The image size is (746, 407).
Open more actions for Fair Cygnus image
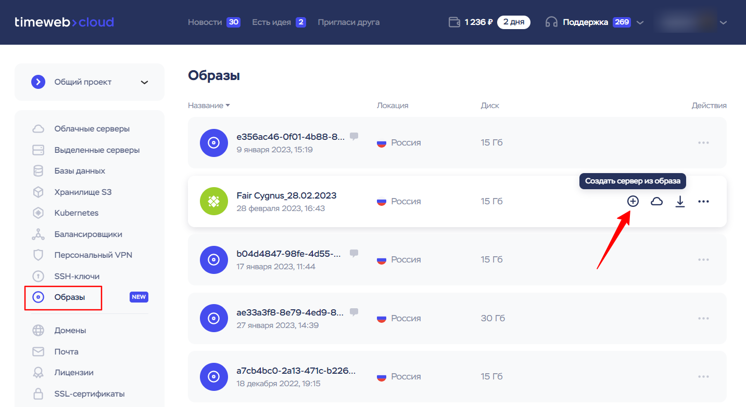703,202
